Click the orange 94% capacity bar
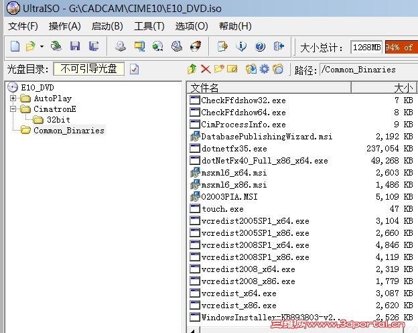 click(401, 47)
